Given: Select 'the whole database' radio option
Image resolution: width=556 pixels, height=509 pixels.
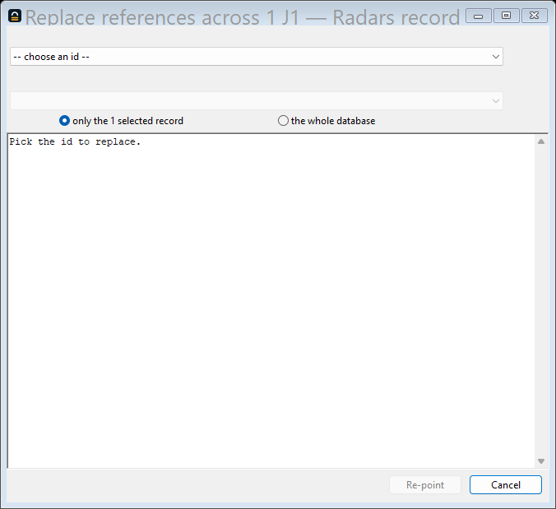Looking at the screenshot, I should [x=327, y=121].
